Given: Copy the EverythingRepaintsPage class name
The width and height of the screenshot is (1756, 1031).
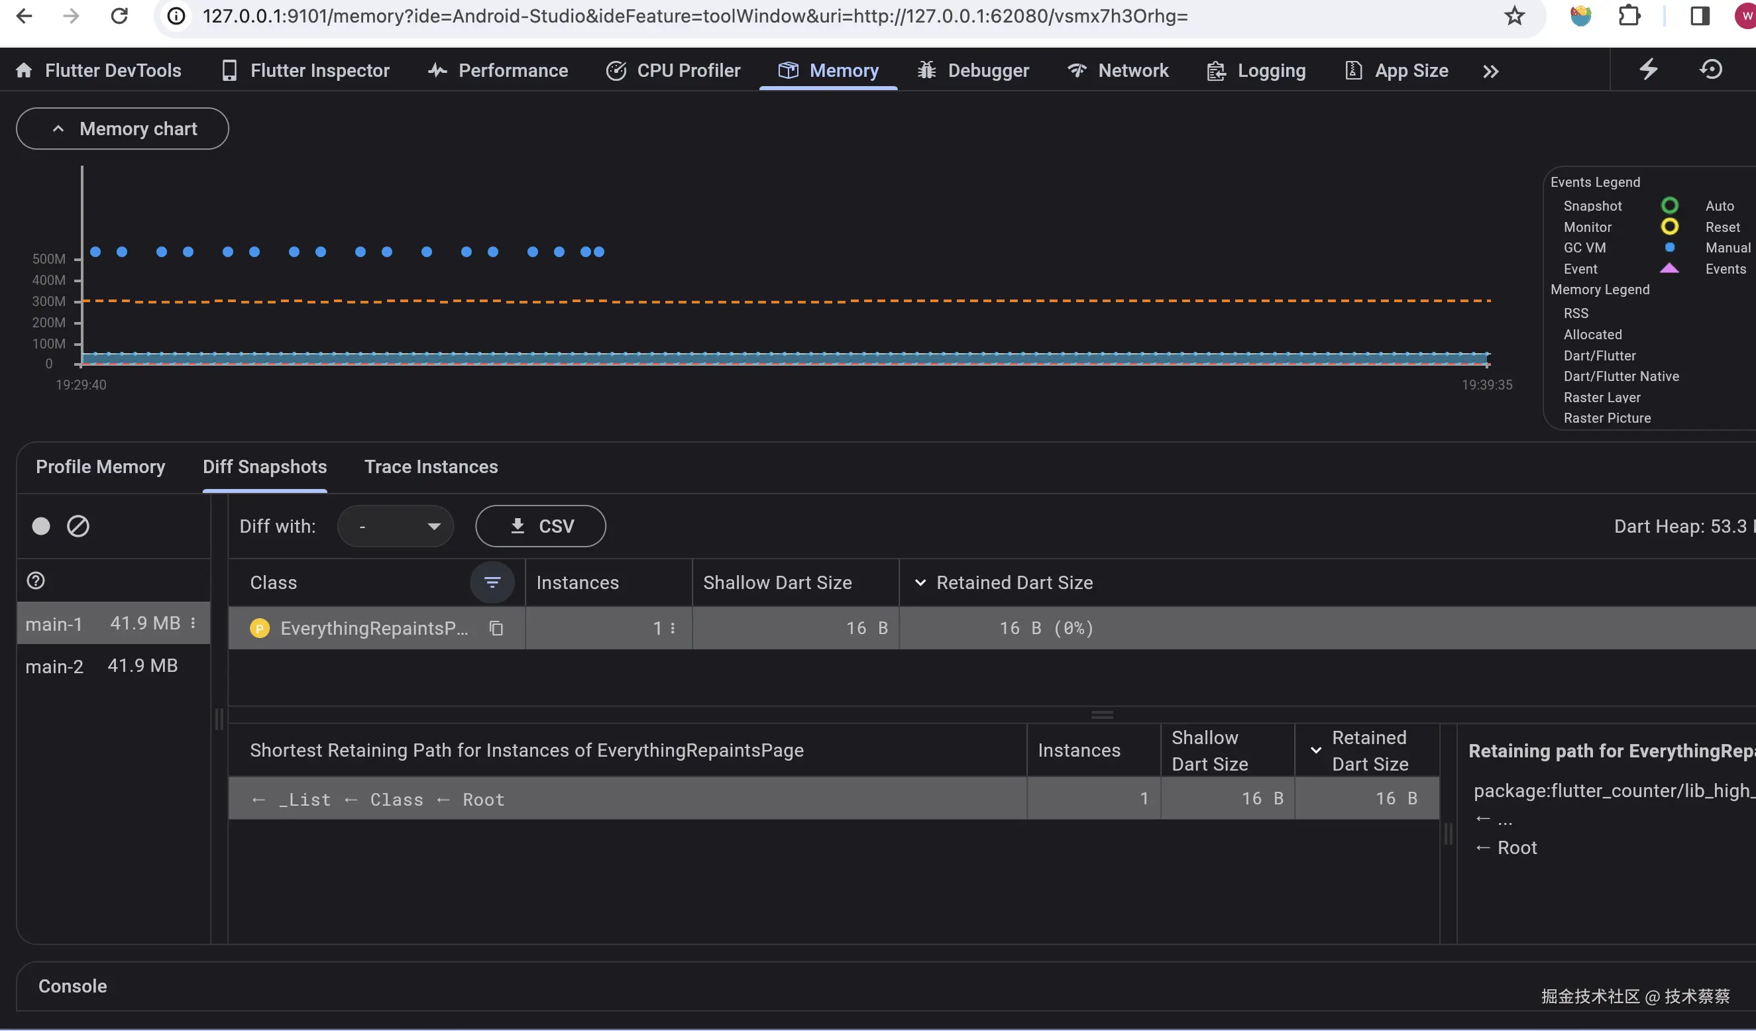Looking at the screenshot, I should point(496,628).
